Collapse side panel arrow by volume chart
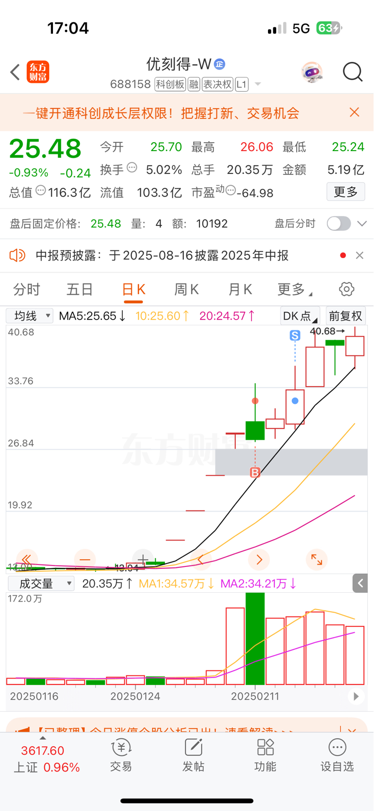374x811 pixels. tap(360, 583)
